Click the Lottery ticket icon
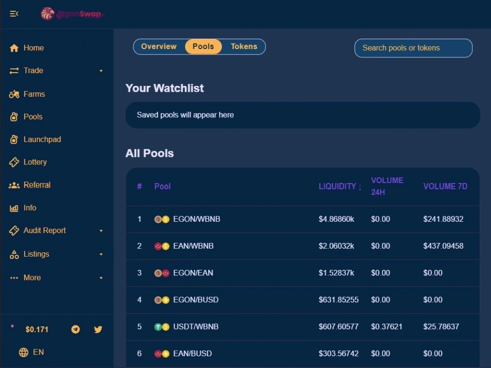The height and width of the screenshot is (368, 491). pos(14,162)
